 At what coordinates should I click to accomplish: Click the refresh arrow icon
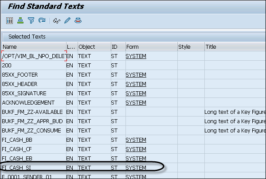tap(42, 20)
